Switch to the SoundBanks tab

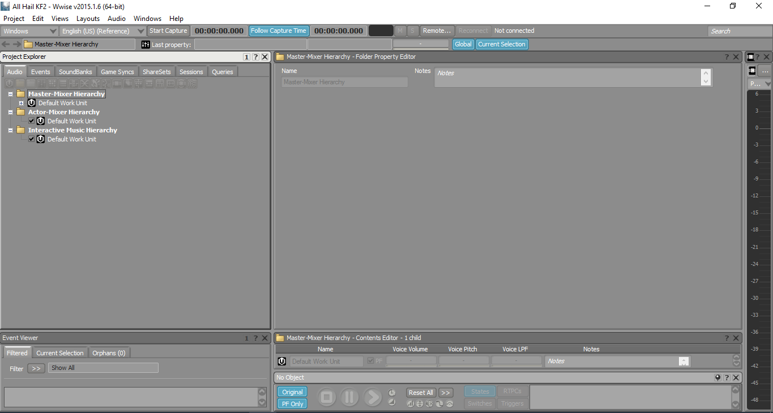click(x=75, y=72)
